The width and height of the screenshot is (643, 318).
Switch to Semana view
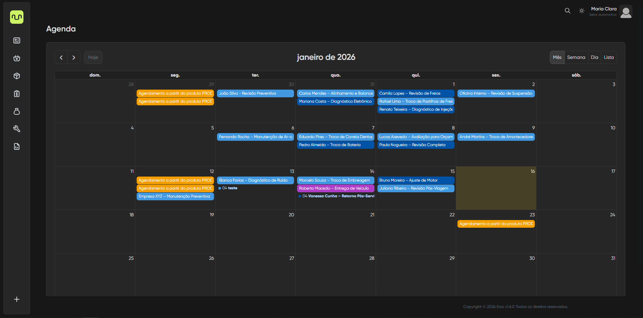tap(576, 58)
